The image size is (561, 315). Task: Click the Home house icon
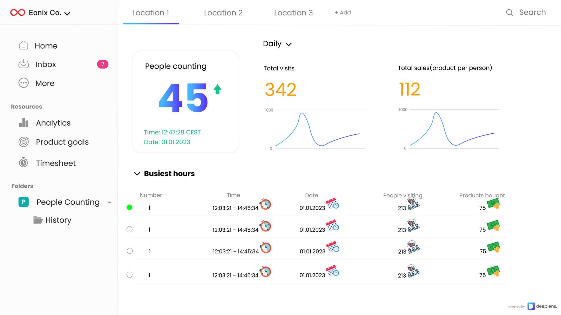[x=23, y=45]
